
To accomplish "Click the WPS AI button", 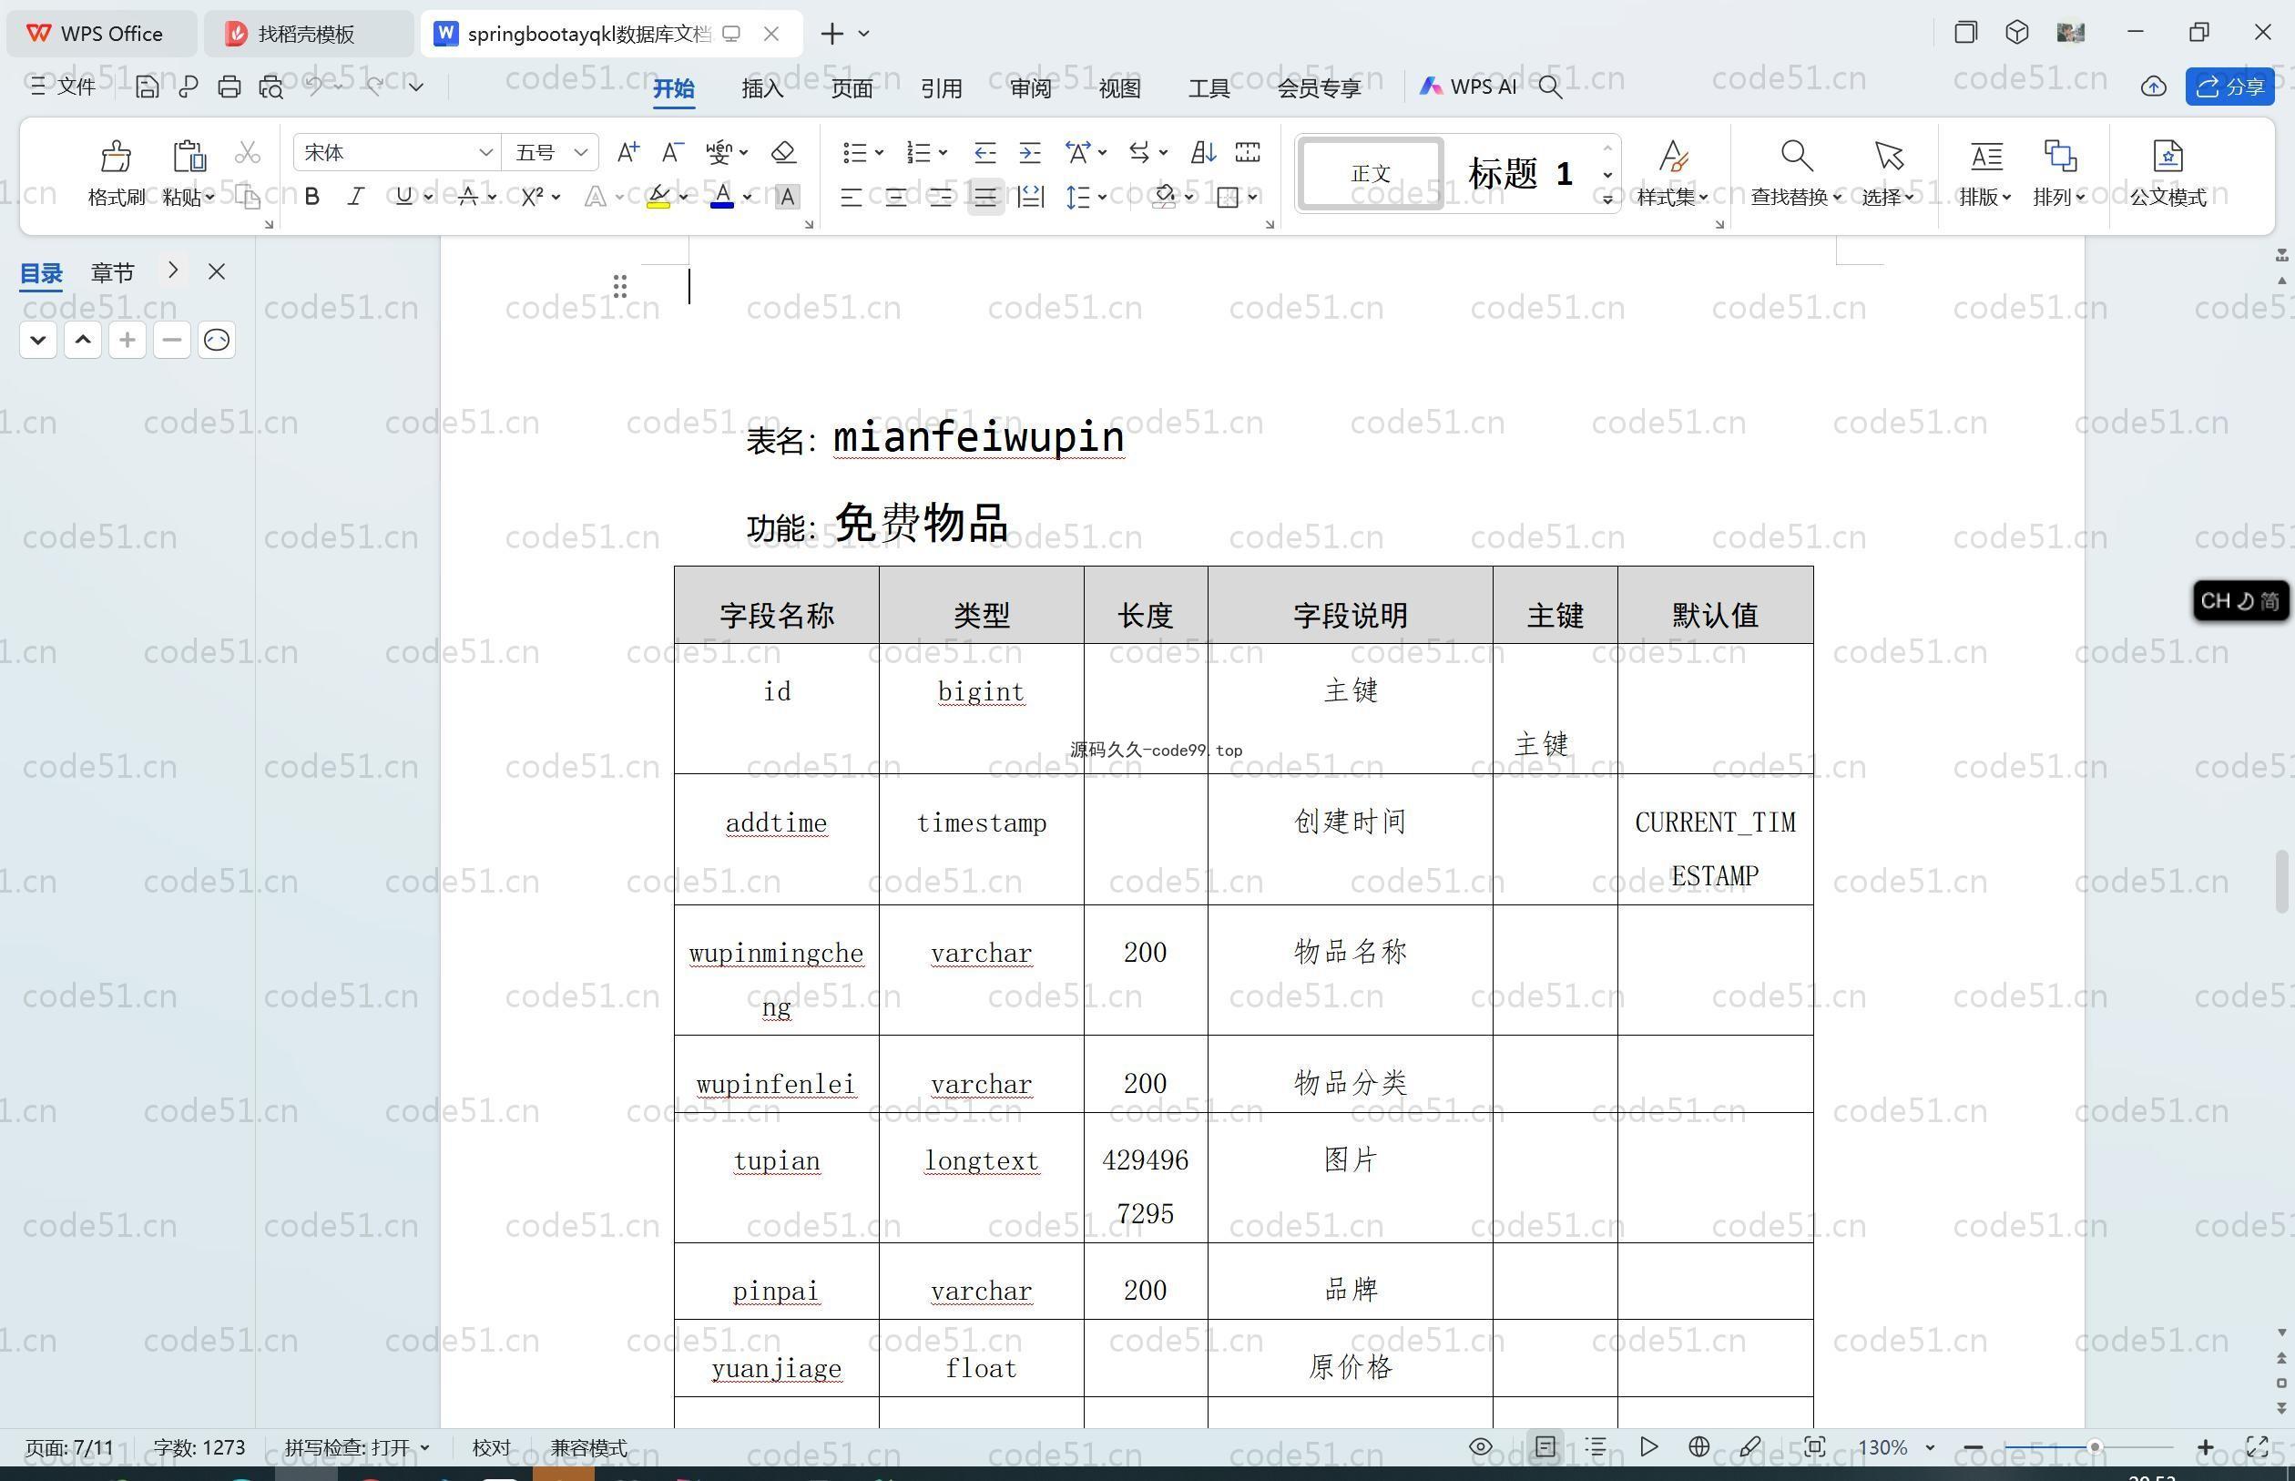I will (x=1468, y=87).
